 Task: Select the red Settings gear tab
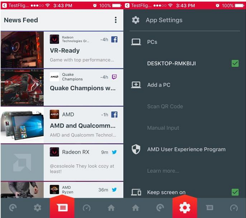185,207
